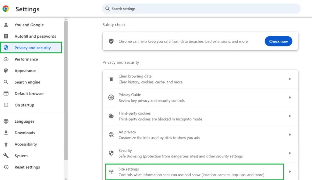312x180 pixels.
Task: Click the Check now button
Action: coord(278,41)
